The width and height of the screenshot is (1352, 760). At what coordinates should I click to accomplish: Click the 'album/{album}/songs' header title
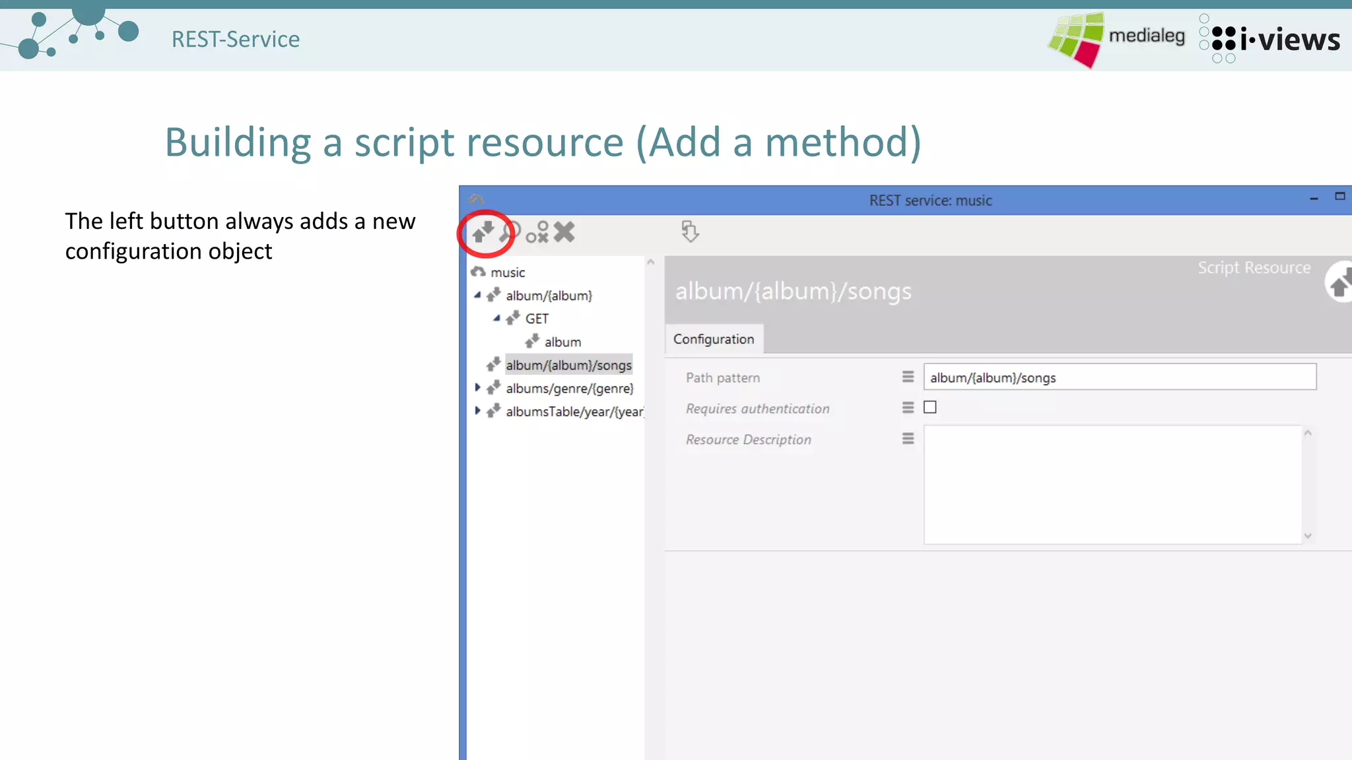(794, 291)
